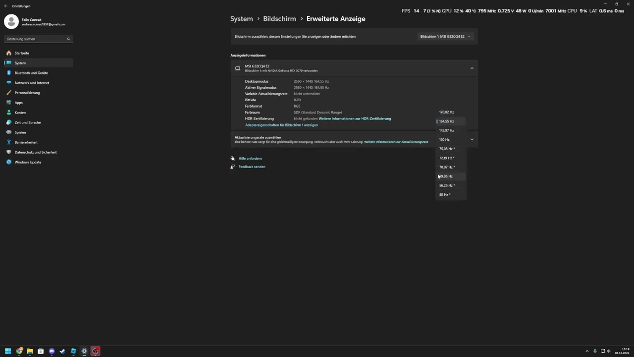This screenshot has height=357, width=634.
Task: Go to Bildschirm in the breadcrumb
Action: point(279,19)
